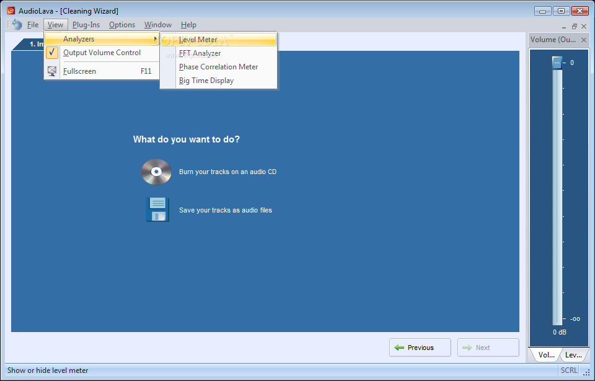Close the Volume (Ou... panel
The width and height of the screenshot is (595, 381).
(584, 40)
